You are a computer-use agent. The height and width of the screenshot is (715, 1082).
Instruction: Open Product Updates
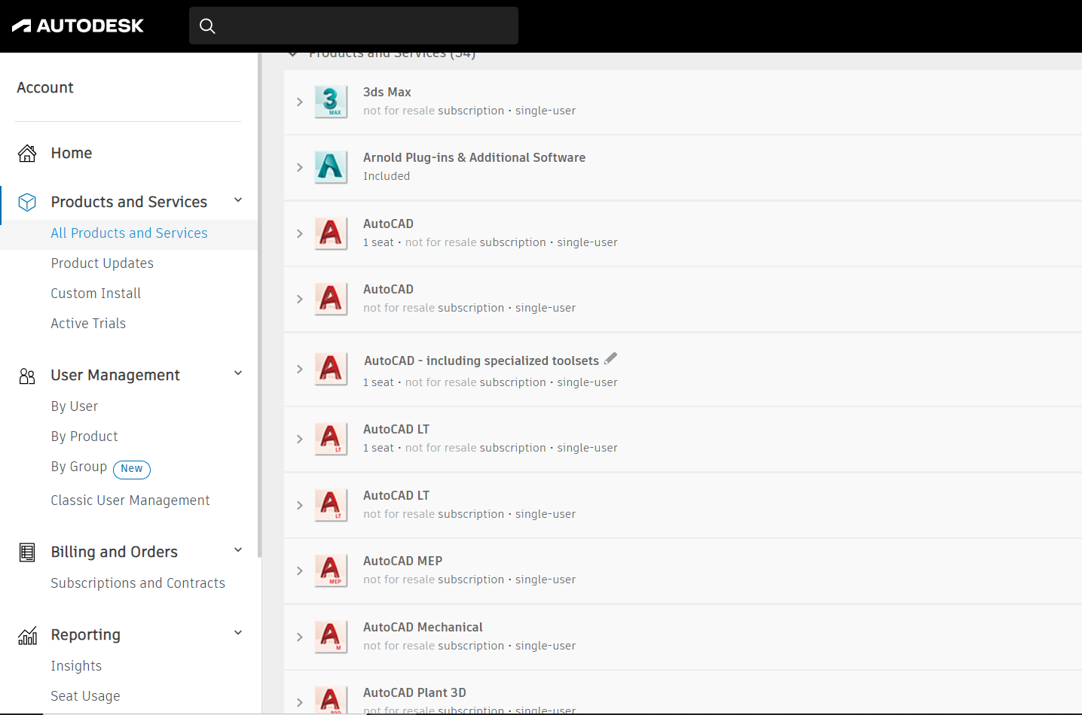pos(102,263)
